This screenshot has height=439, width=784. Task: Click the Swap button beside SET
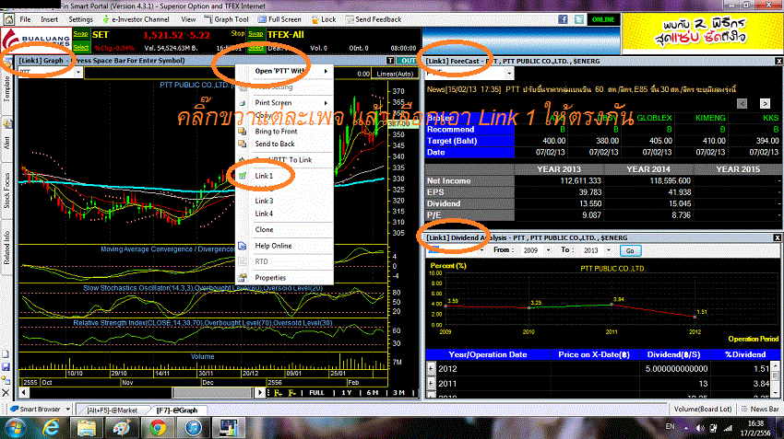80,34
